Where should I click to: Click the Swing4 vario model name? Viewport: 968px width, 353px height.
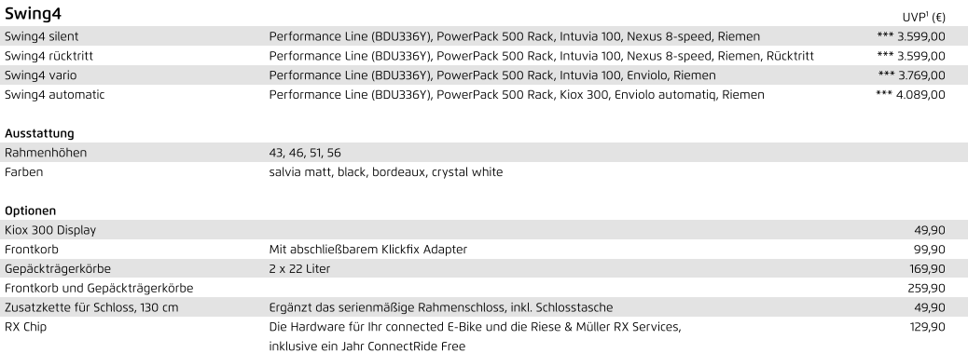click(41, 75)
